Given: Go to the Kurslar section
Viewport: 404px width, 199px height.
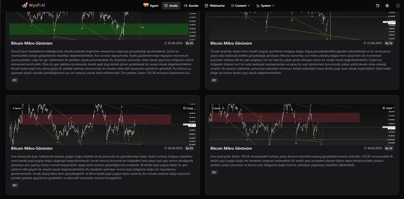Looking at the screenshot, I should click(x=191, y=6).
